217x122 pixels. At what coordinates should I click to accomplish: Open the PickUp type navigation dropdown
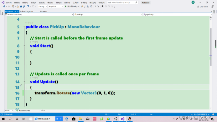(x=108, y=14)
